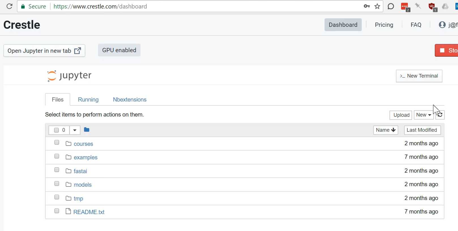Viewport: 458px width, 231px height.
Task: Open the red extension with badge 2
Action: pos(405,7)
